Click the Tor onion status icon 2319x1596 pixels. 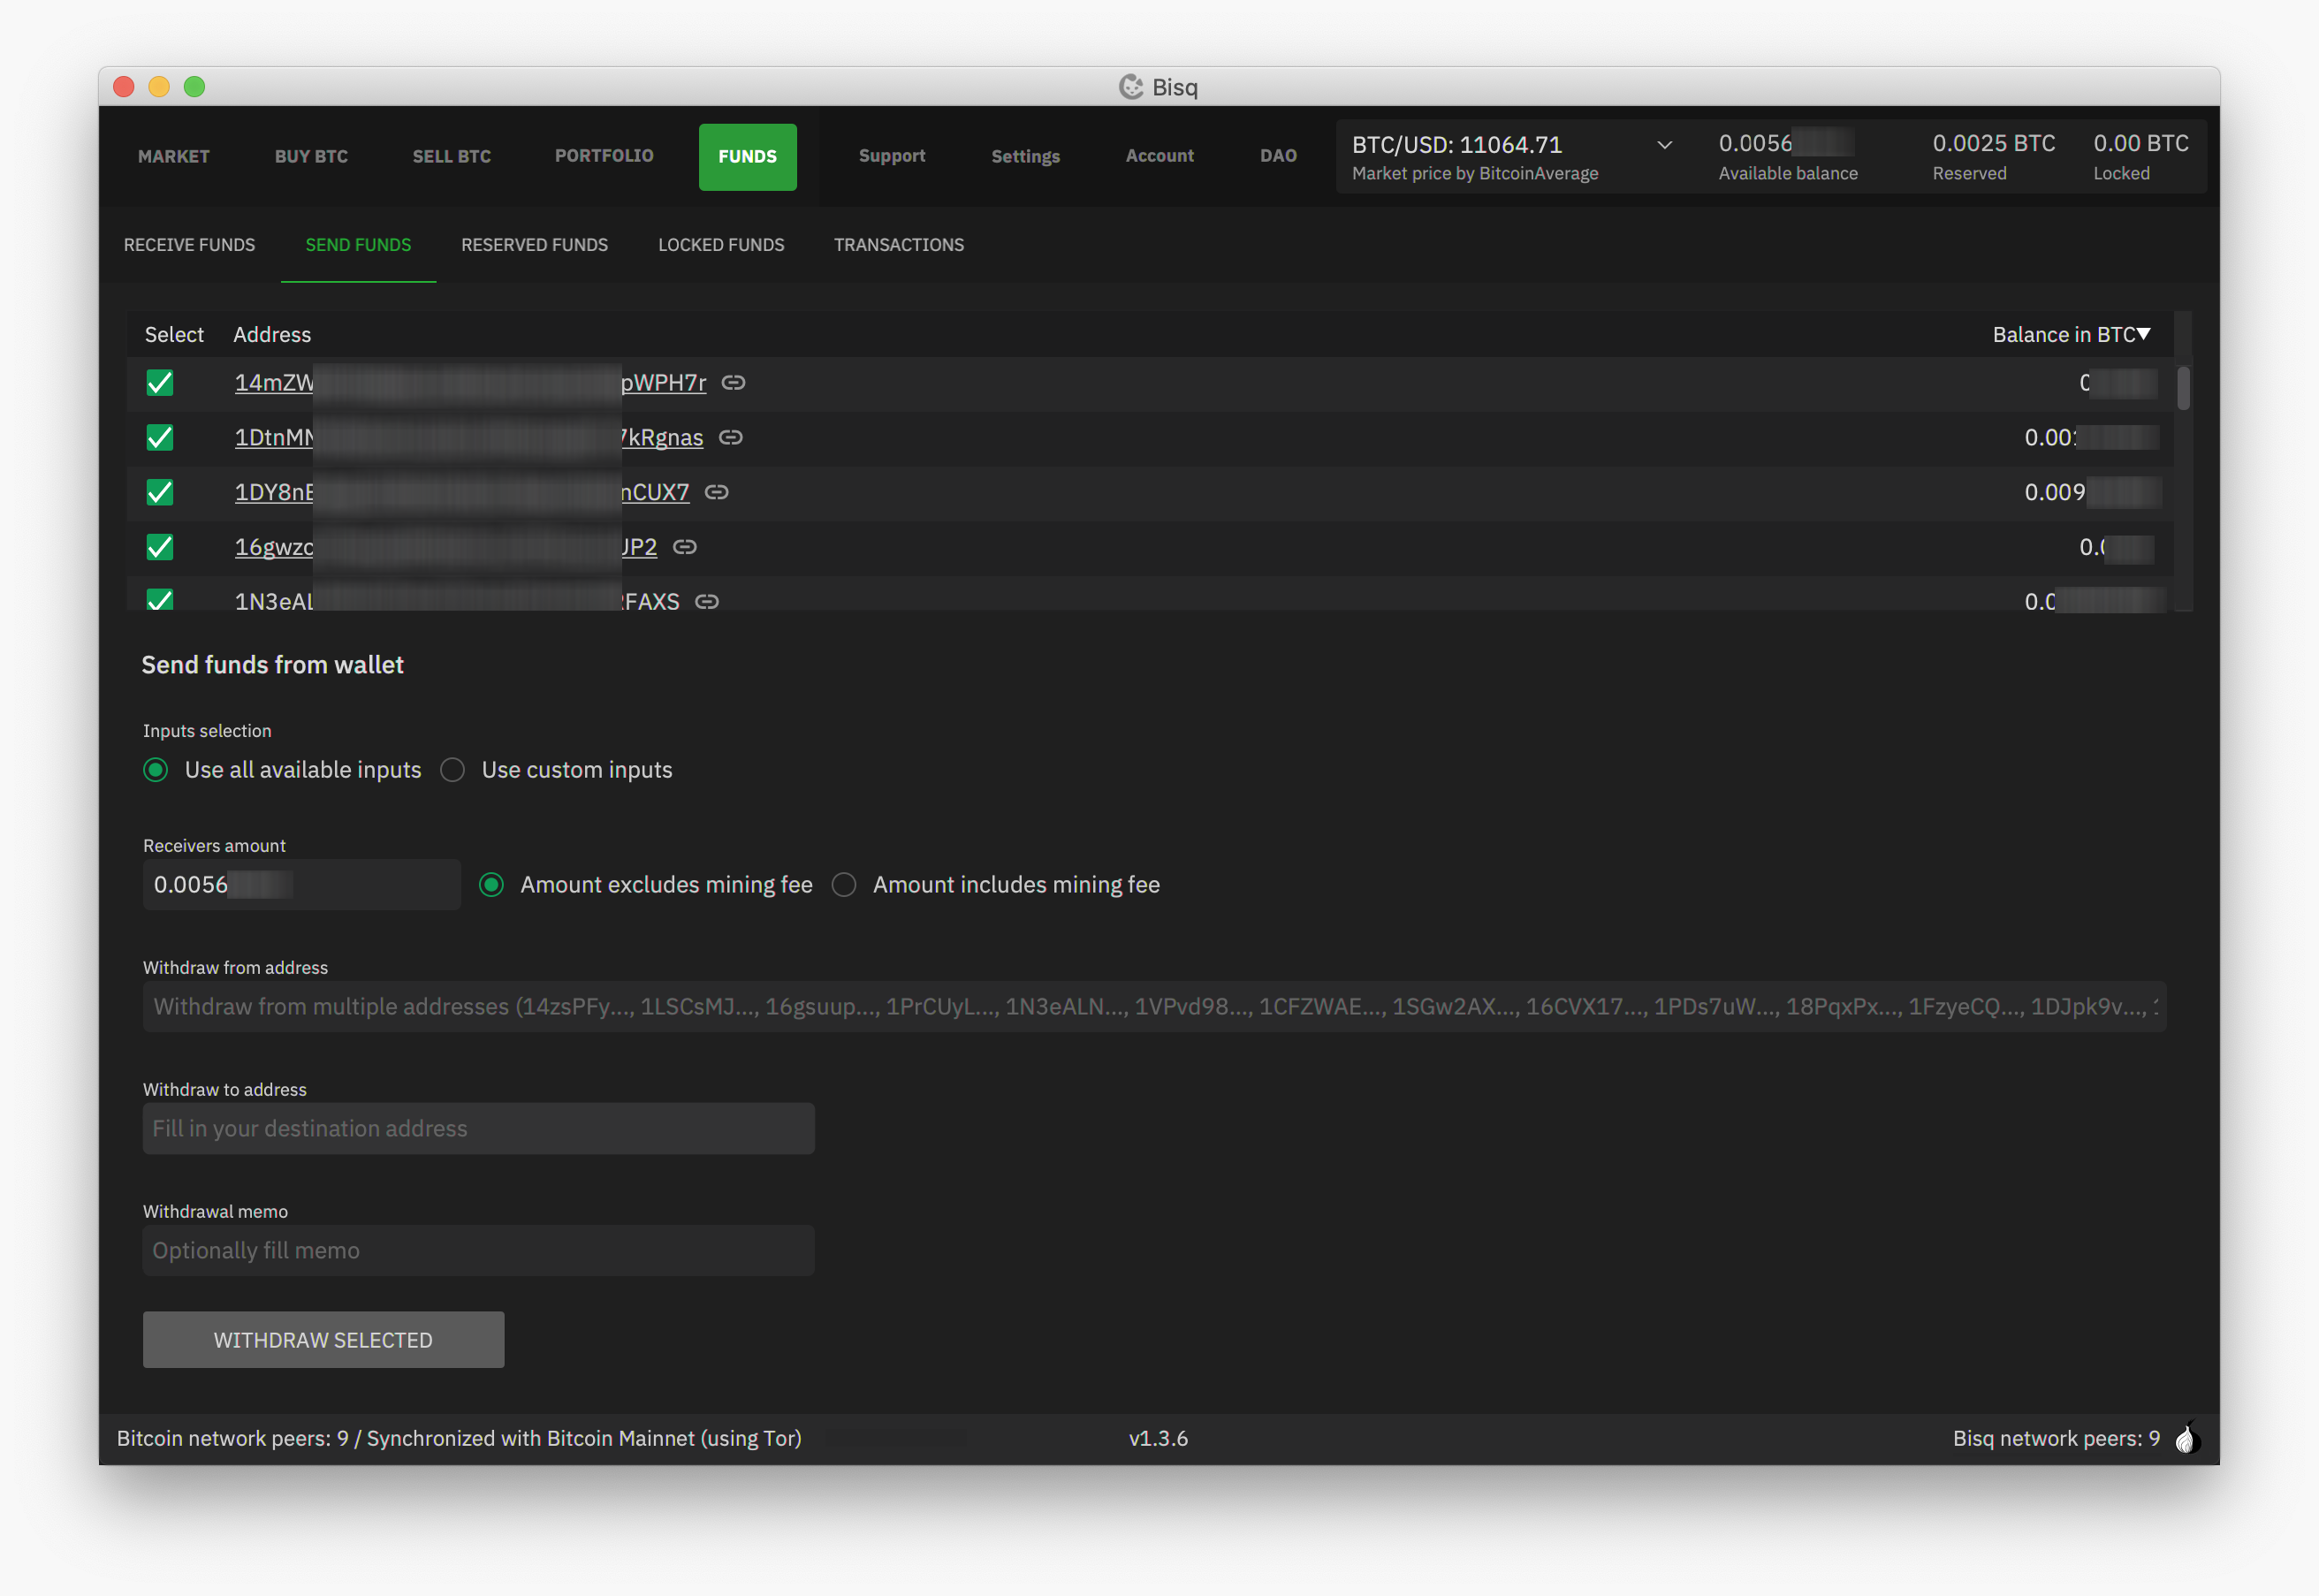click(x=2186, y=1438)
